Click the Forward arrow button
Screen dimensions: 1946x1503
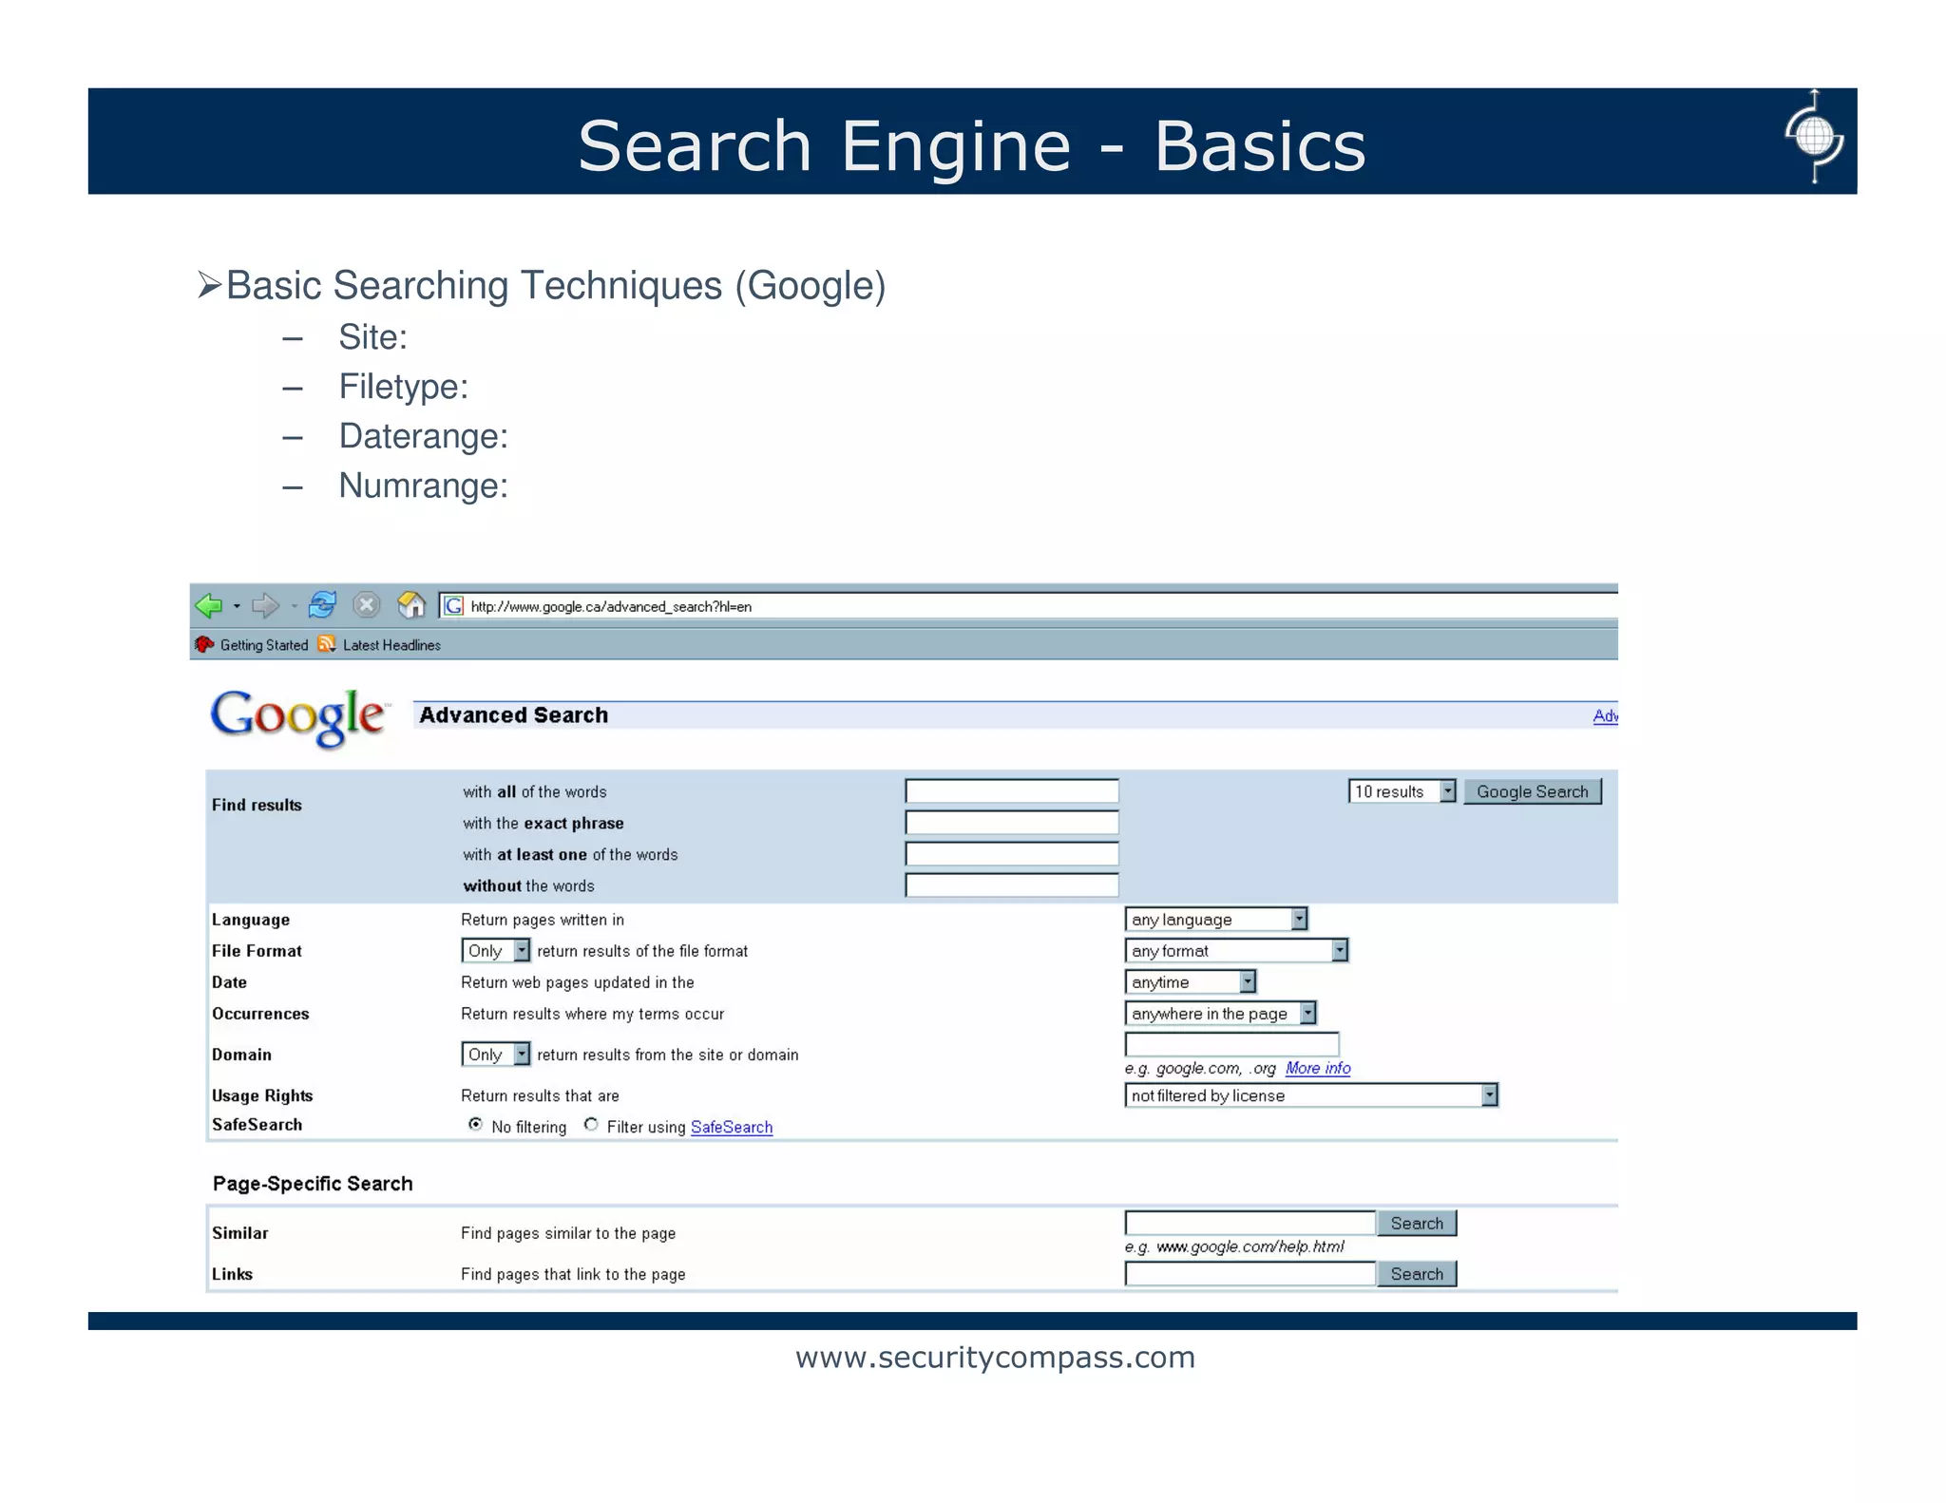[x=265, y=605]
